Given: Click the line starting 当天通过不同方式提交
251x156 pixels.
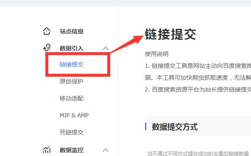Looking at the screenshot, I should coord(198,153).
